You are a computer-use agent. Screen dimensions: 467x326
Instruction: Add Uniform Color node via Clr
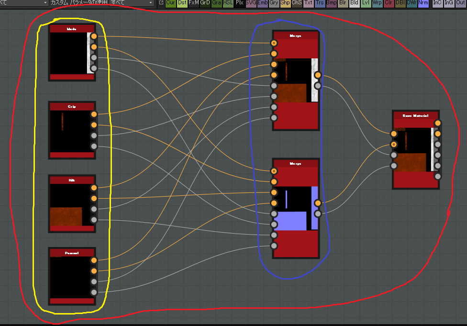pos(389,3)
